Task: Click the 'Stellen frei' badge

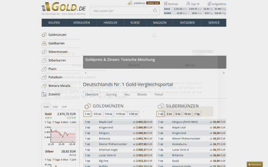Action: tap(153, 3)
